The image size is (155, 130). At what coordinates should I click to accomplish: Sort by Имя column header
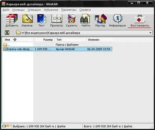(18, 40)
